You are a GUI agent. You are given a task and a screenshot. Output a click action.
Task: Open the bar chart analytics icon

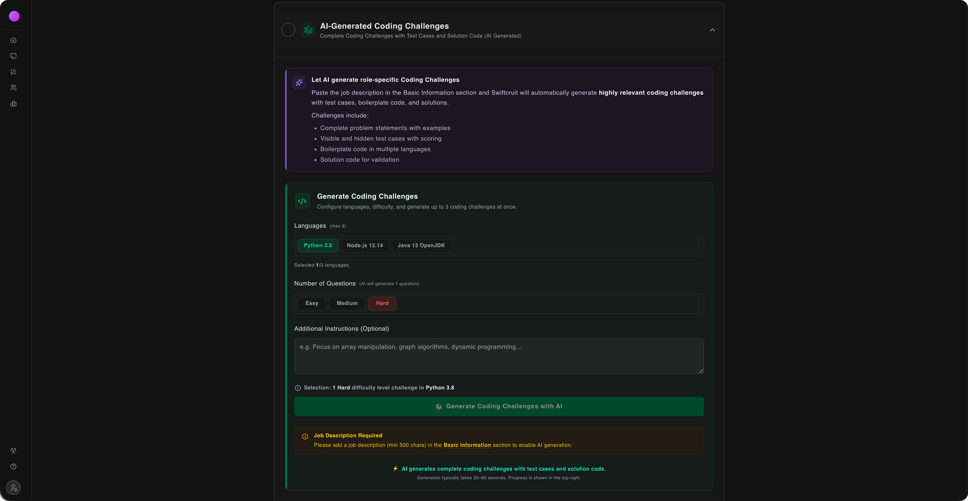coord(14,104)
